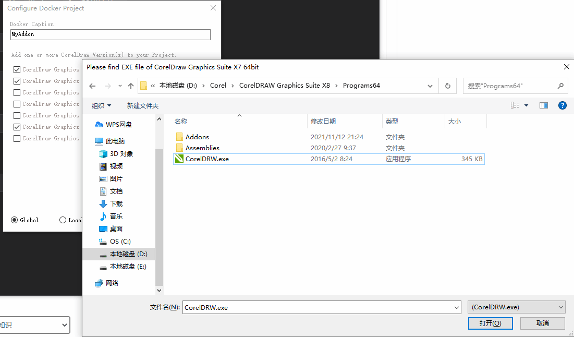
Task: Open the Addons folder
Action: pos(197,137)
